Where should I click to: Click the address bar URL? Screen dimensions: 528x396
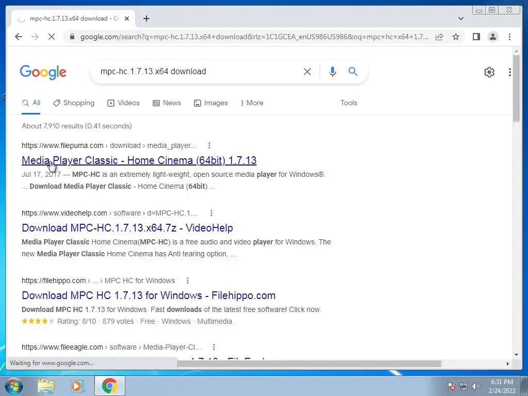click(254, 37)
